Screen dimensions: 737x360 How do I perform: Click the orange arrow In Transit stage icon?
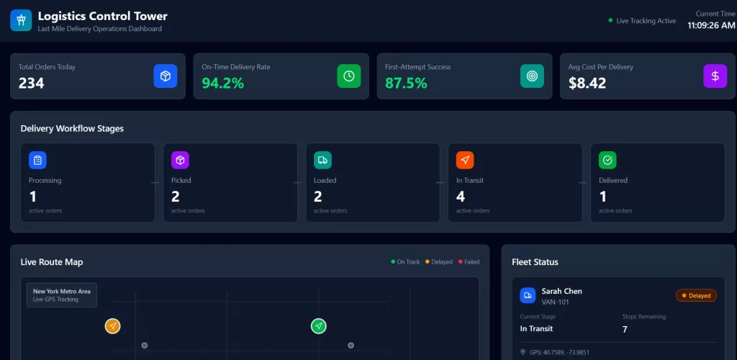pyautogui.click(x=465, y=160)
